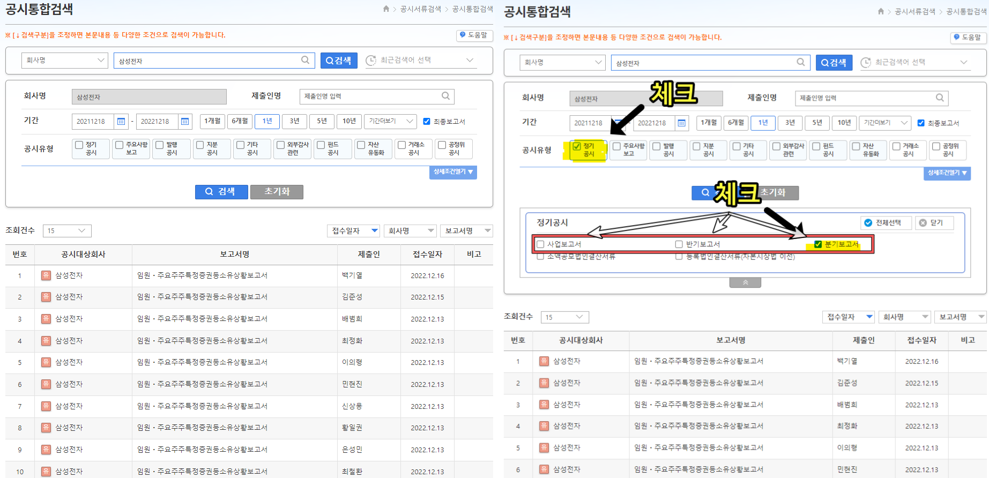
Task: Check 발행공시 checkbox in left panel
Action: click(x=160, y=145)
